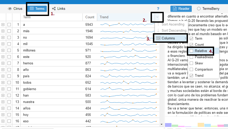Click the scroll down arrow of terms list
The width and height of the screenshot is (228, 129).
tap(162, 125)
